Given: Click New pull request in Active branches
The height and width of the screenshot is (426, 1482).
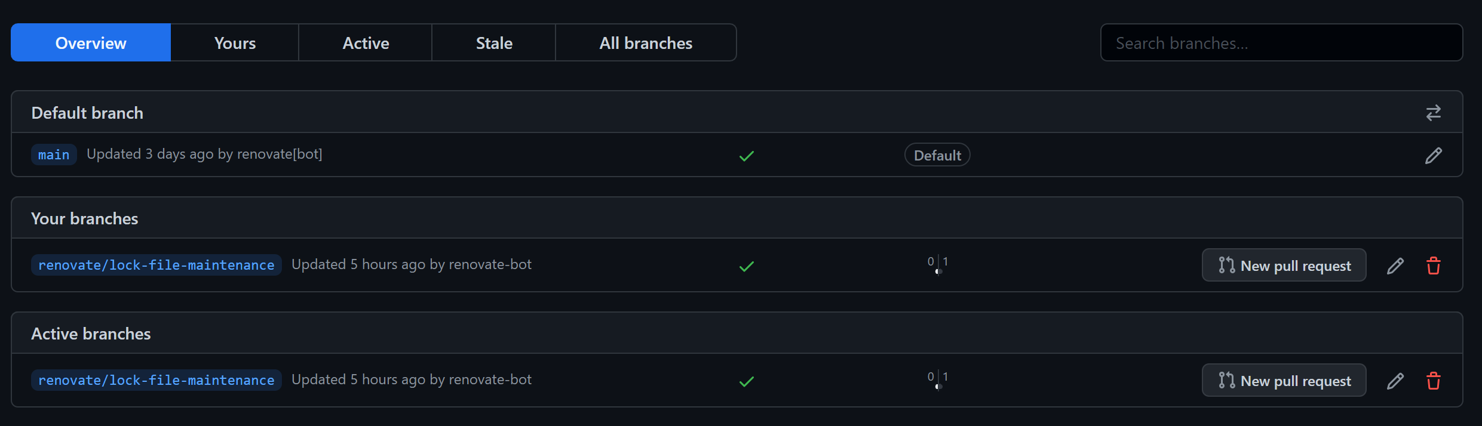Looking at the screenshot, I should point(1284,380).
